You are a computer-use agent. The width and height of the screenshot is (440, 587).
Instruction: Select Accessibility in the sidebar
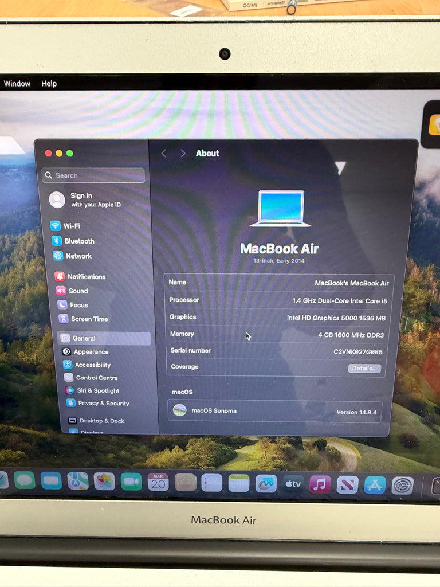pos(92,365)
